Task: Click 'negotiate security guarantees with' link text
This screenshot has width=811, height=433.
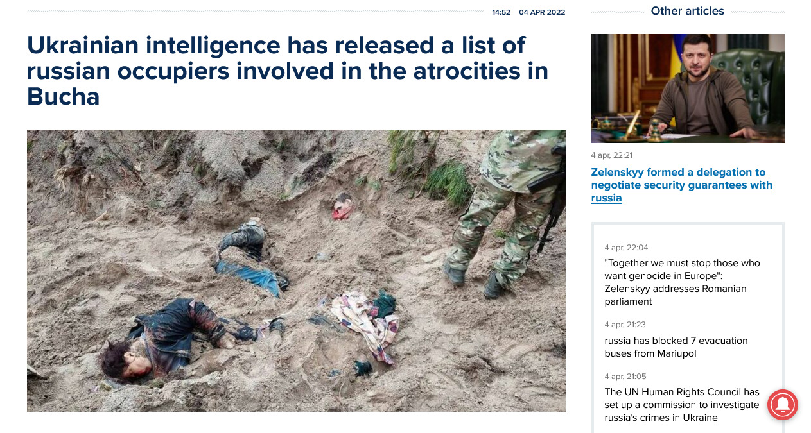Action: pyautogui.click(x=681, y=185)
